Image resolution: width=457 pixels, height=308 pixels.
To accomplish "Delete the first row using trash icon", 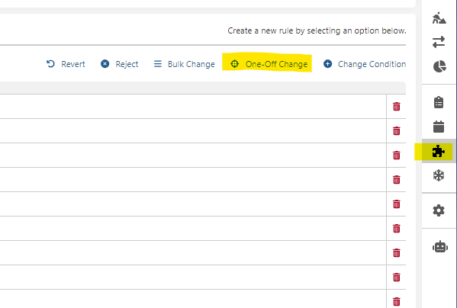I will click(x=397, y=106).
